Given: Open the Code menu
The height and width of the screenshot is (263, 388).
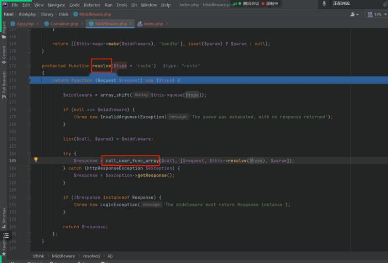Looking at the screenshot, I should (x=75, y=5).
